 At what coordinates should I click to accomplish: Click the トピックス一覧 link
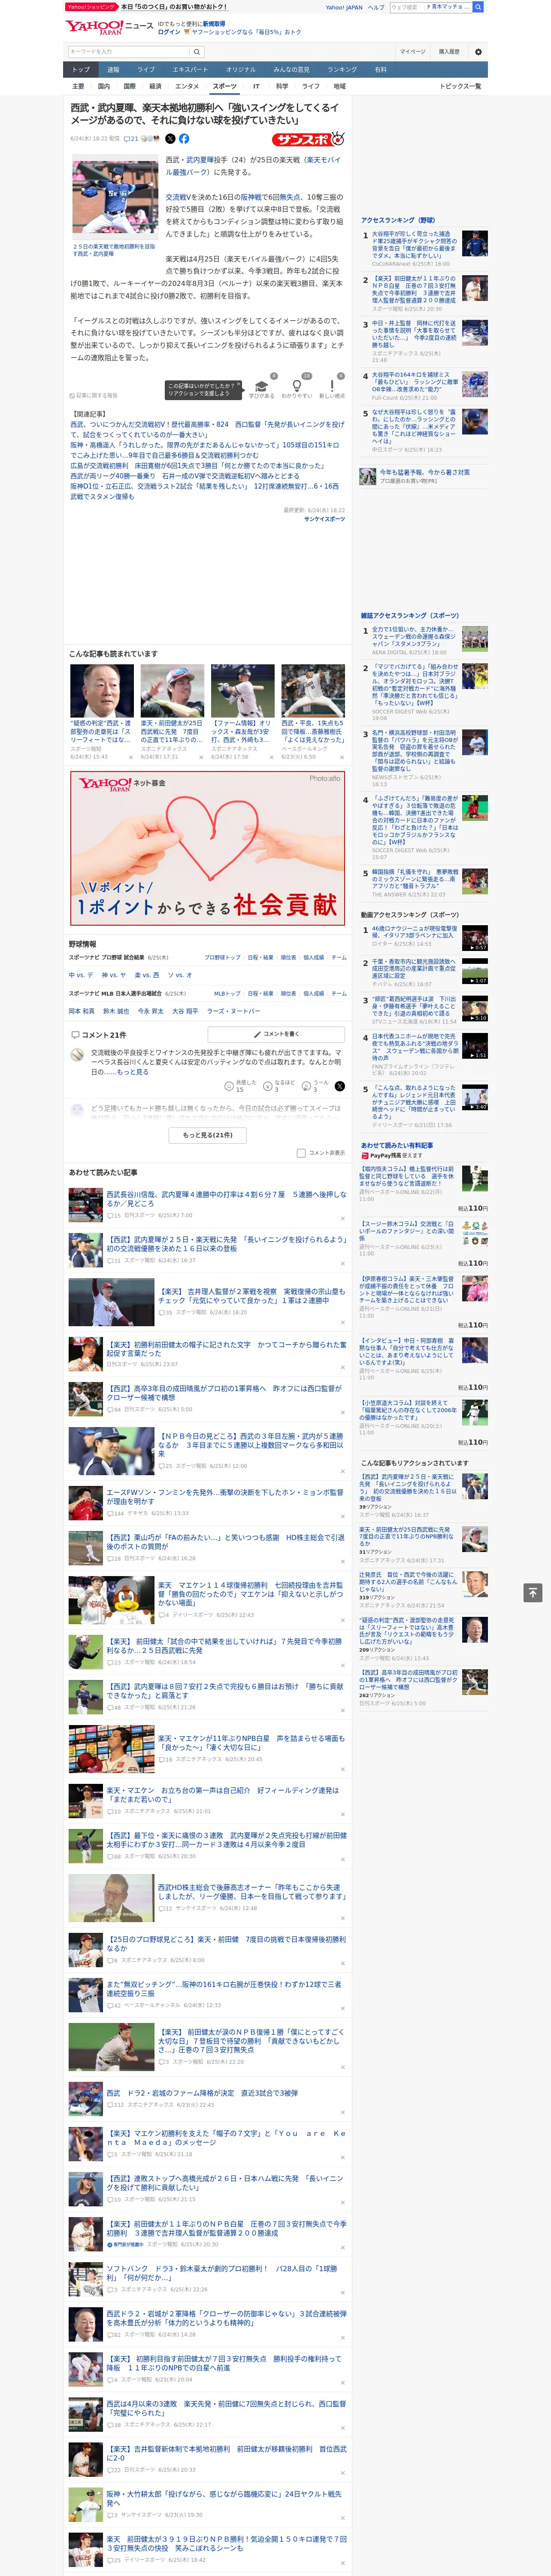click(460, 86)
